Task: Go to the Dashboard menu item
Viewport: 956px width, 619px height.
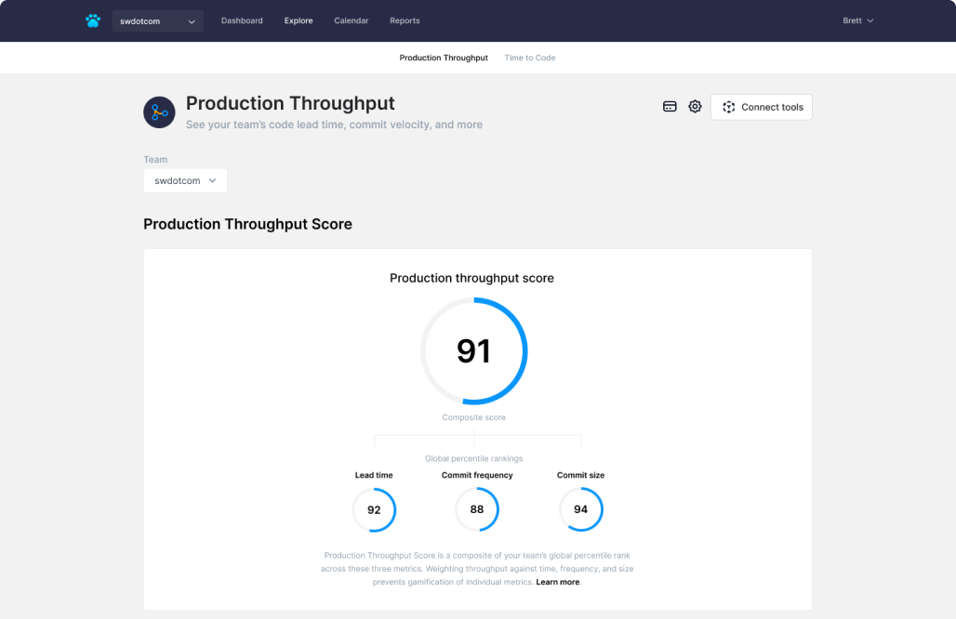Action: coord(242,20)
